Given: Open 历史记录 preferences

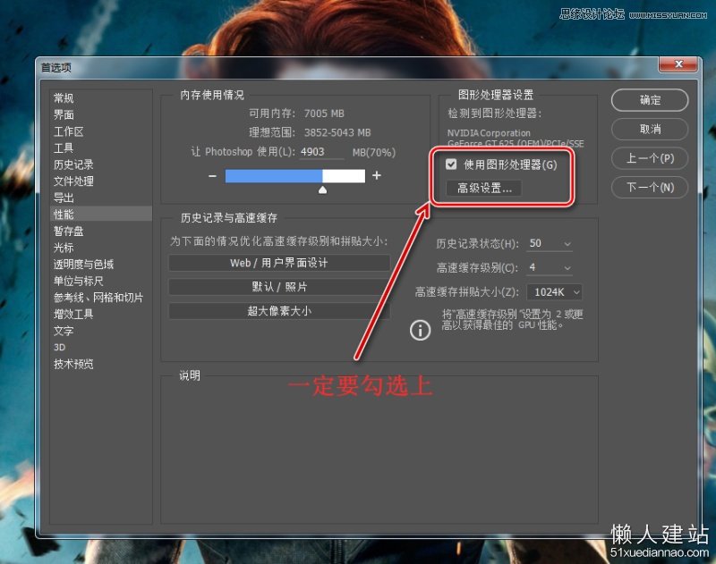Looking at the screenshot, I should [73, 164].
